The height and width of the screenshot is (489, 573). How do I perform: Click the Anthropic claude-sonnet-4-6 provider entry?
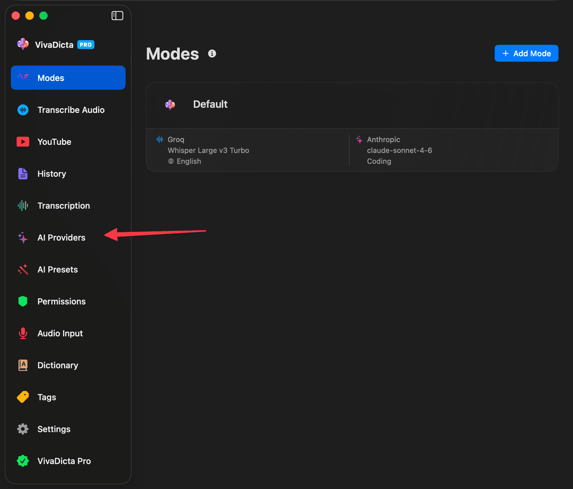click(400, 150)
